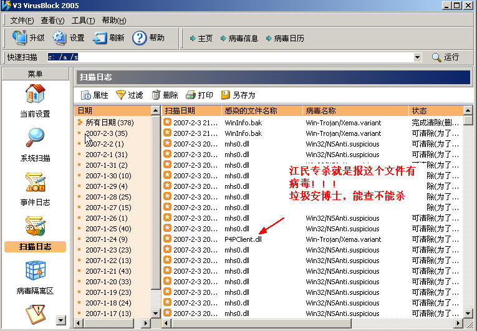Click the 属性 properties icon
The width and height of the screenshot is (477, 331).
point(86,95)
